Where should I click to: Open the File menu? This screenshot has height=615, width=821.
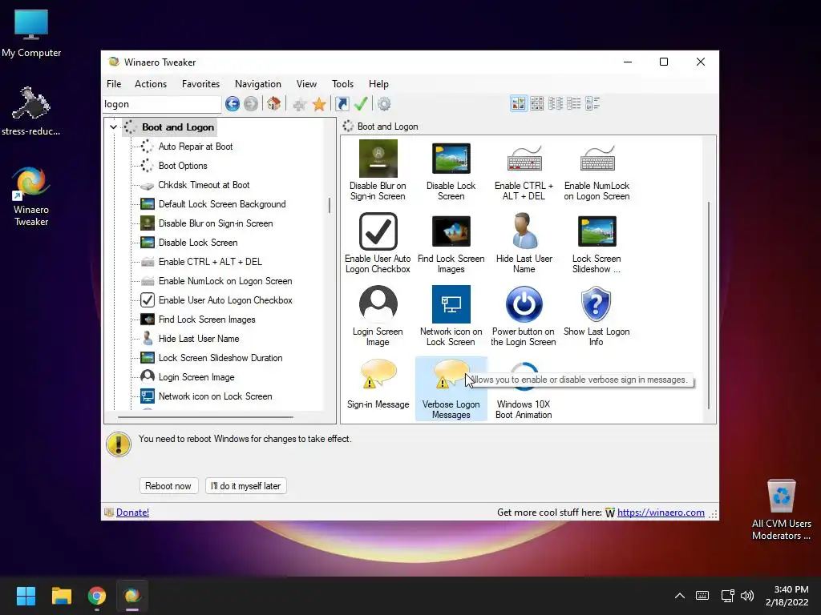coord(114,84)
